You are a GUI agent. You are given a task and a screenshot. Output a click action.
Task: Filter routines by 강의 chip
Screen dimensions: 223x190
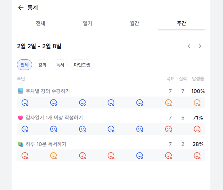(x=42, y=65)
